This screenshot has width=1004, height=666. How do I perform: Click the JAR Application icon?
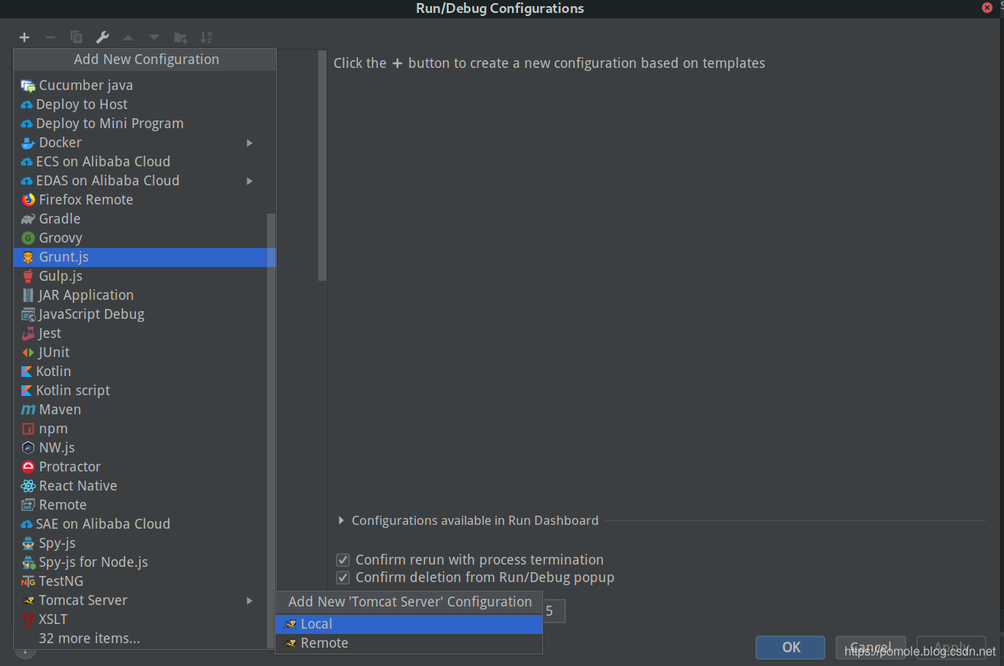(x=28, y=295)
